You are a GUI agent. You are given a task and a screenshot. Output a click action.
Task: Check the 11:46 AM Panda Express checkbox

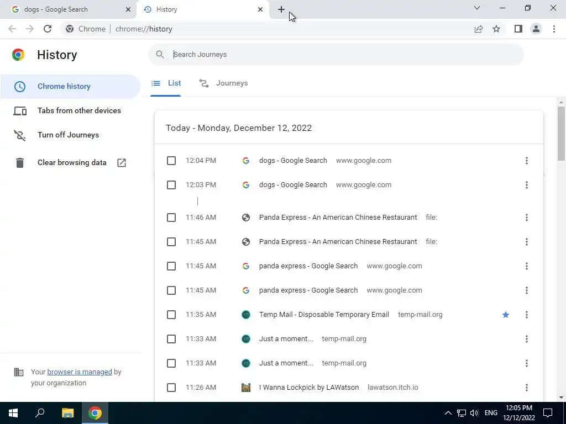(x=171, y=218)
